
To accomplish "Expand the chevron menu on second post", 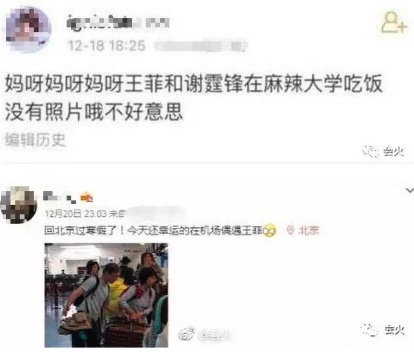I will tap(409, 190).
